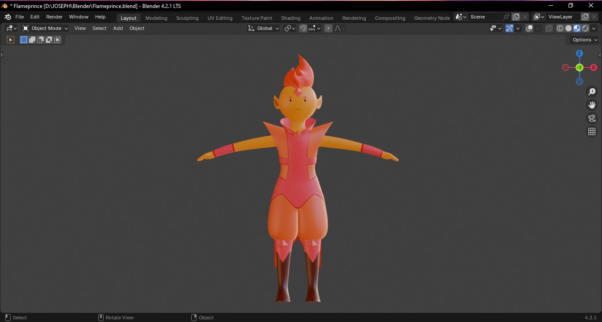The image size is (602, 322).
Task: Switch to the UV Editing workspace tab
Action: click(x=220, y=18)
